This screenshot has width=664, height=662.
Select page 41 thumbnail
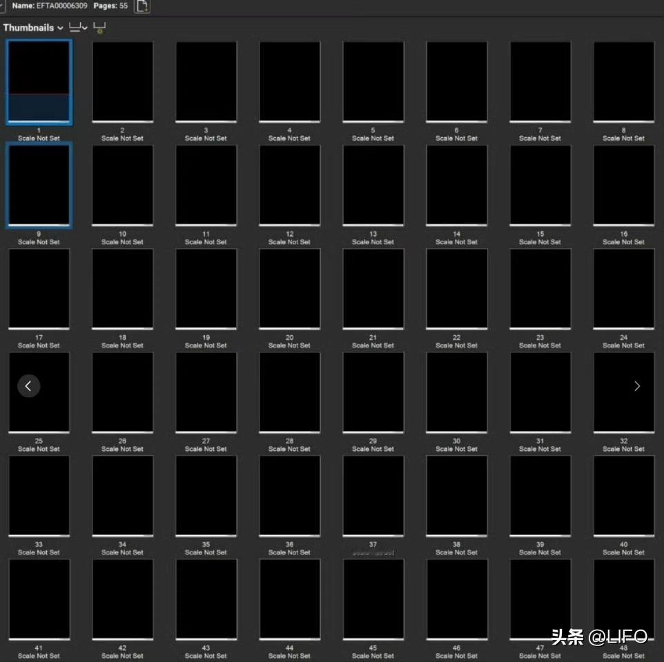39,600
